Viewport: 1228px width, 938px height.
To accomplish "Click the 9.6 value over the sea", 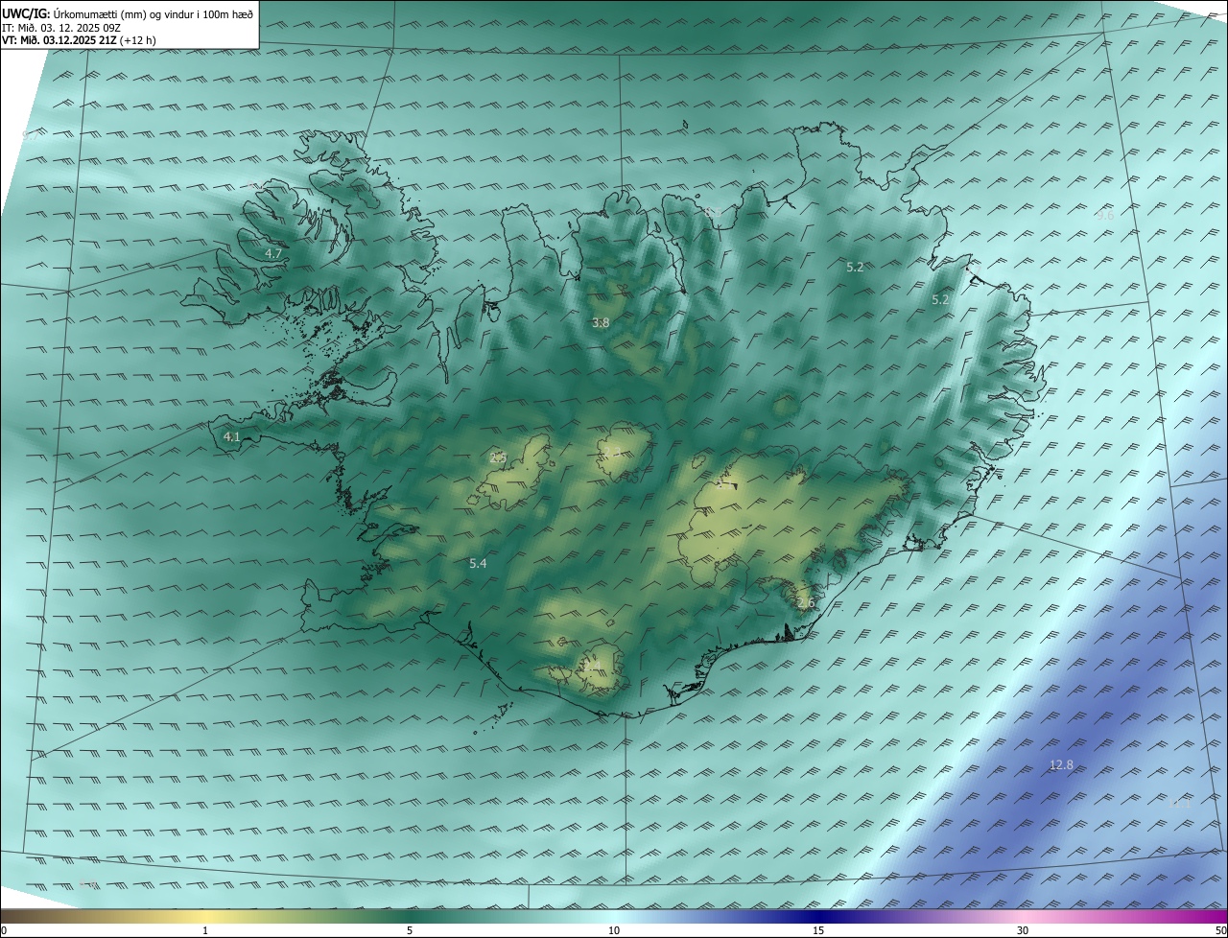I will [1105, 216].
